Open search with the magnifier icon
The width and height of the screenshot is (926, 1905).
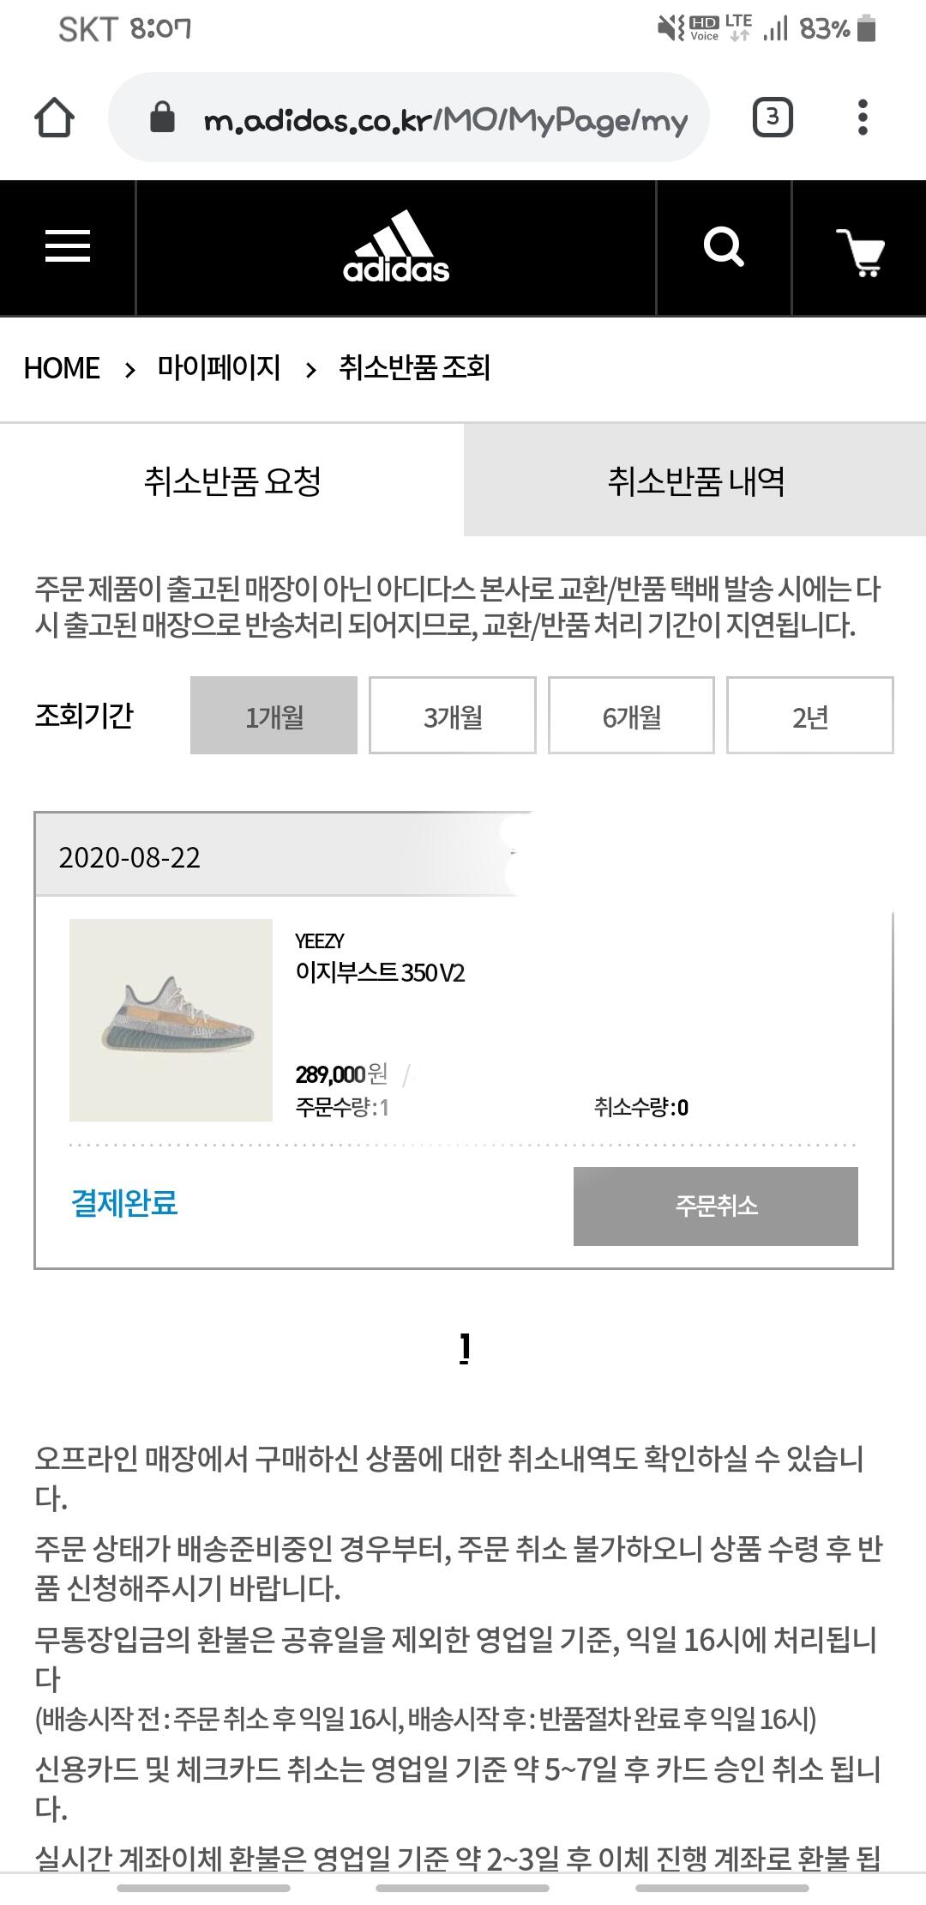pos(724,247)
